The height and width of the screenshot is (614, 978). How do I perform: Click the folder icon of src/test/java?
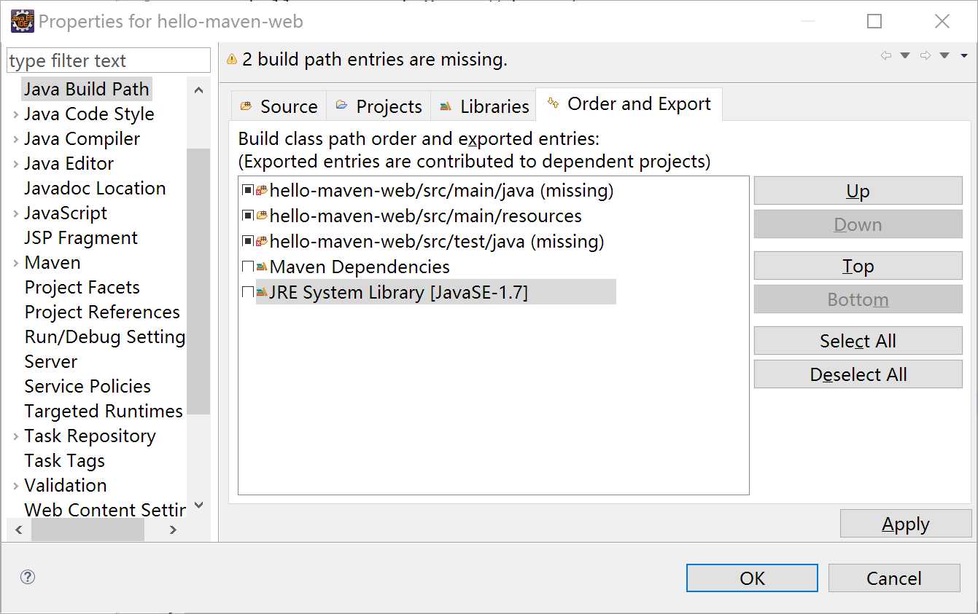click(x=262, y=241)
